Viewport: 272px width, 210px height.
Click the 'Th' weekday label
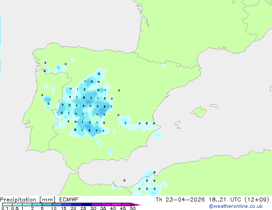[159, 200]
